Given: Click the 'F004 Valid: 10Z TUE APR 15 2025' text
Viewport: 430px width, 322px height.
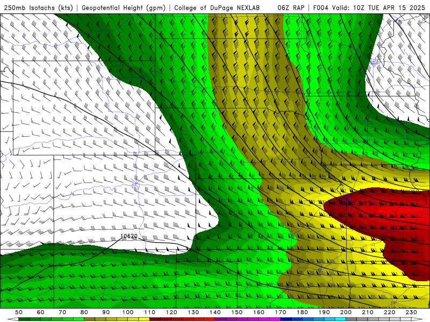Looking at the screenshot, I should (370, 8).
